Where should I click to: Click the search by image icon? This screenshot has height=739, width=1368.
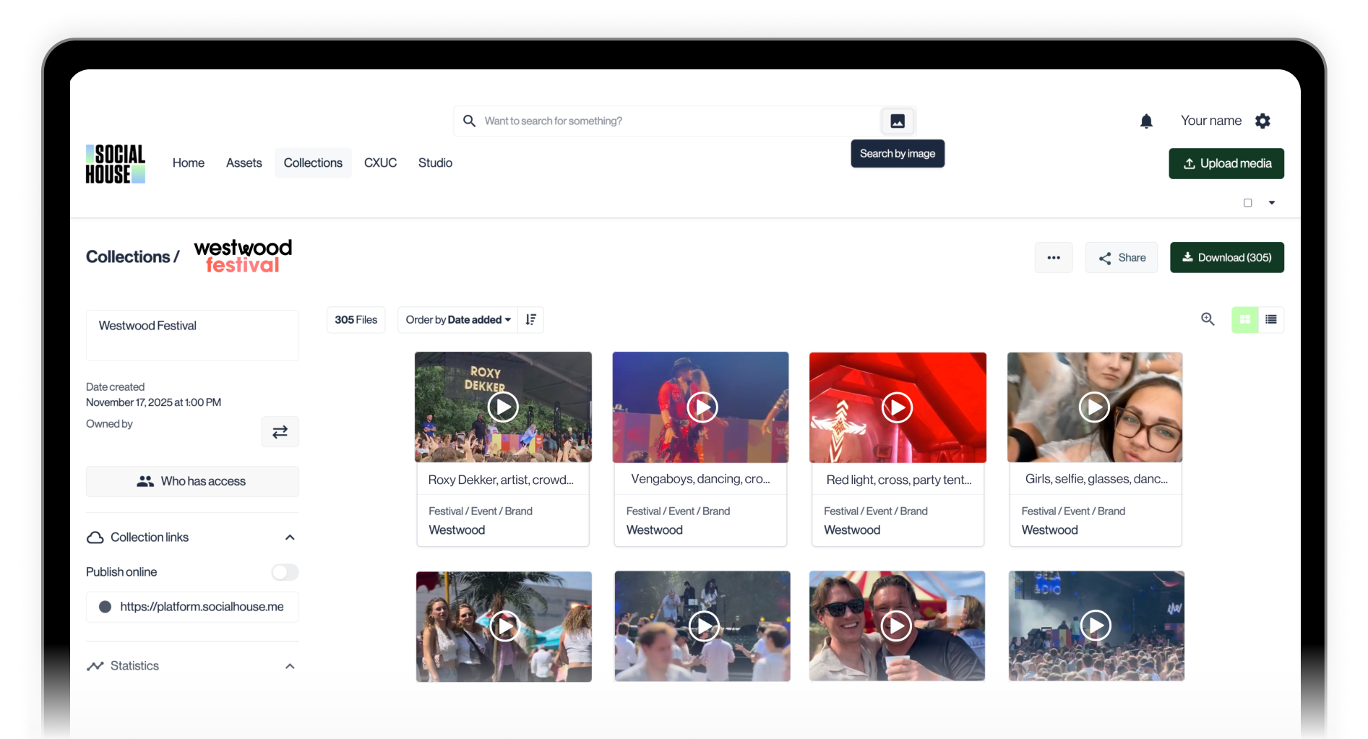tap(897, 121)
